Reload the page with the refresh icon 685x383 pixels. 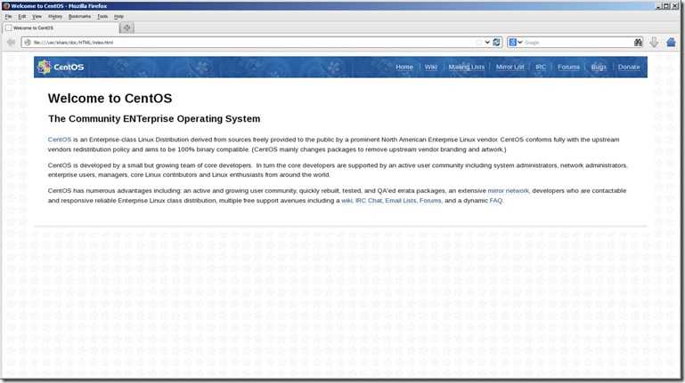[496, 43]
